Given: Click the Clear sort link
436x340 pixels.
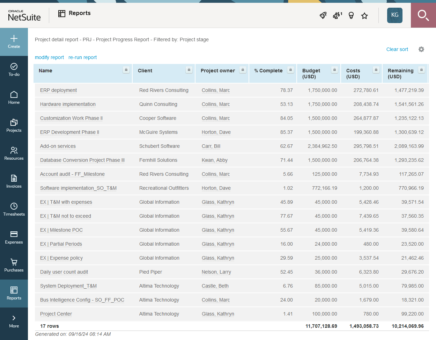Looking at the screenshot, I should click(397, 49).
